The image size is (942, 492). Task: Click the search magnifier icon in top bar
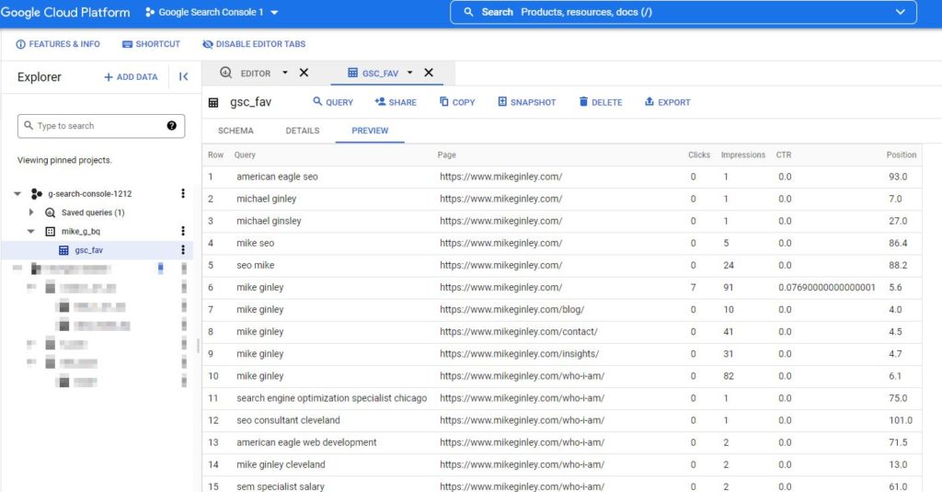click(468, 12)
